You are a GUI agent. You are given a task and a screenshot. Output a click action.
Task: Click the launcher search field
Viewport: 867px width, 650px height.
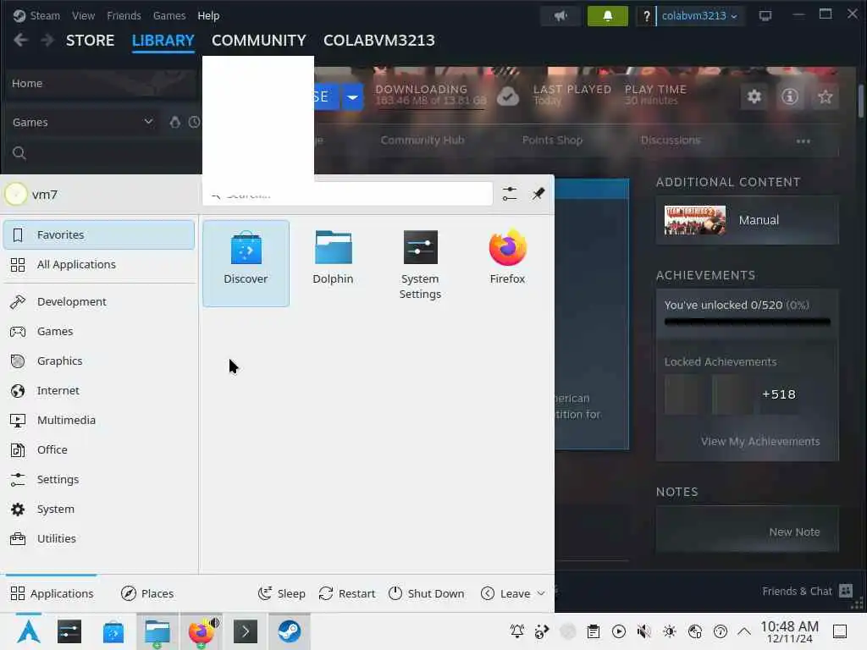click(x=348, y=194)
